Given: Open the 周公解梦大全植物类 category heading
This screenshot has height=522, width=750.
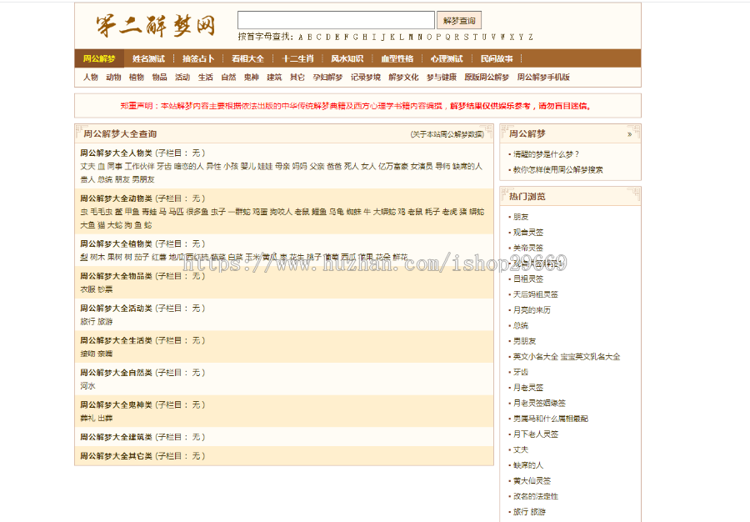Looking at the screenshot, I should 116,244.
